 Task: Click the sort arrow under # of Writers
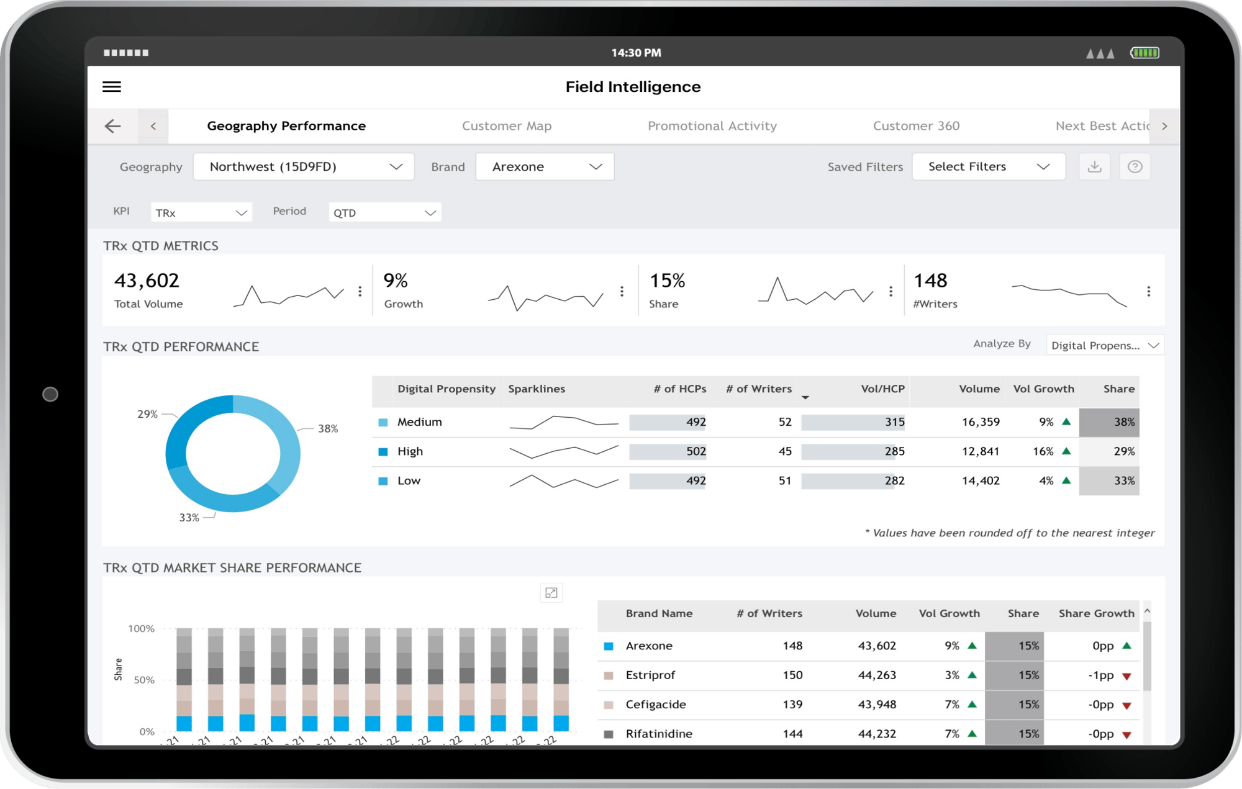click(805, 397)
